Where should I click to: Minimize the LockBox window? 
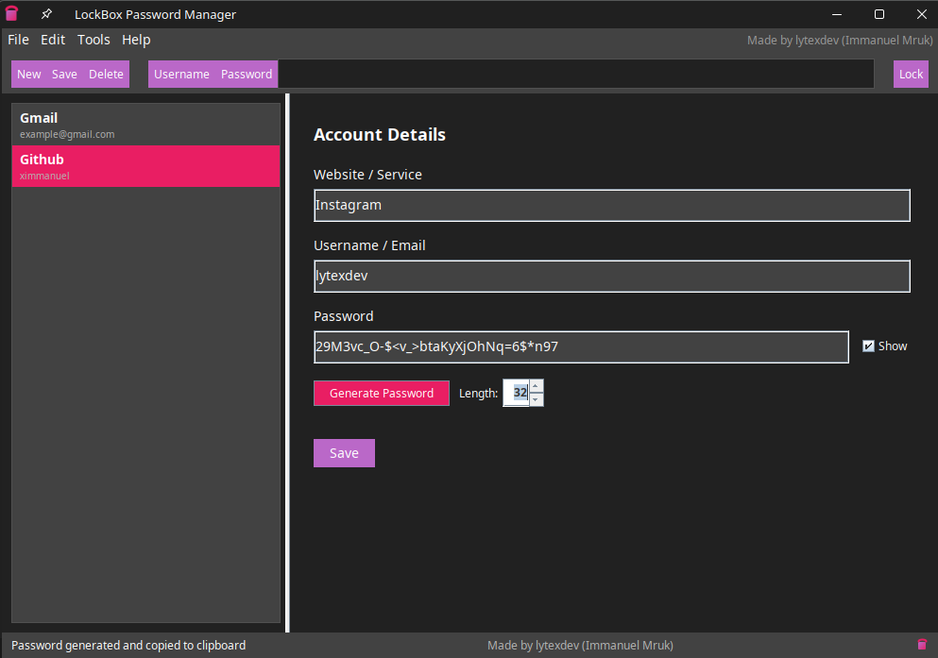tap(837, 14)
